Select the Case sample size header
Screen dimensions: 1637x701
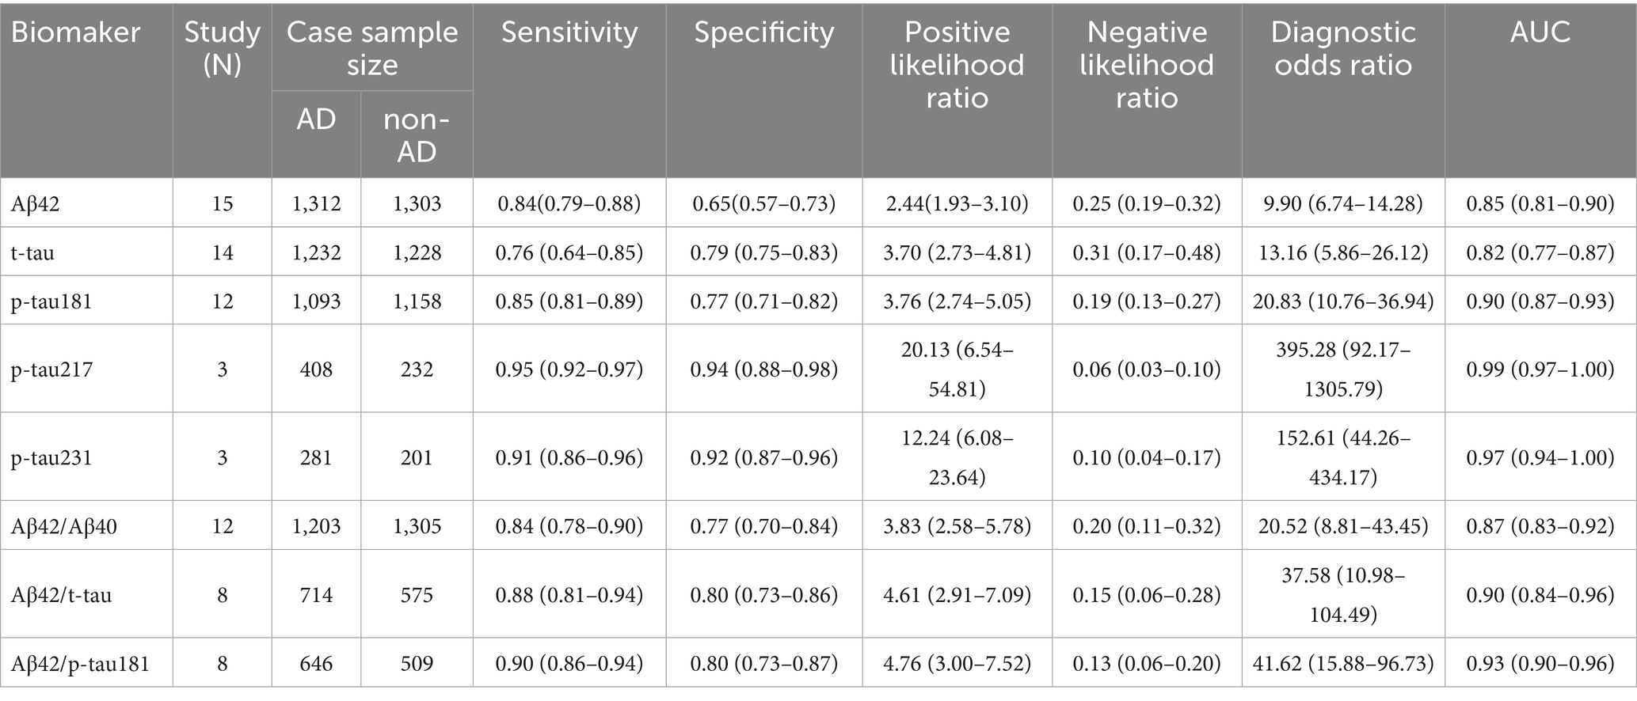372,48
